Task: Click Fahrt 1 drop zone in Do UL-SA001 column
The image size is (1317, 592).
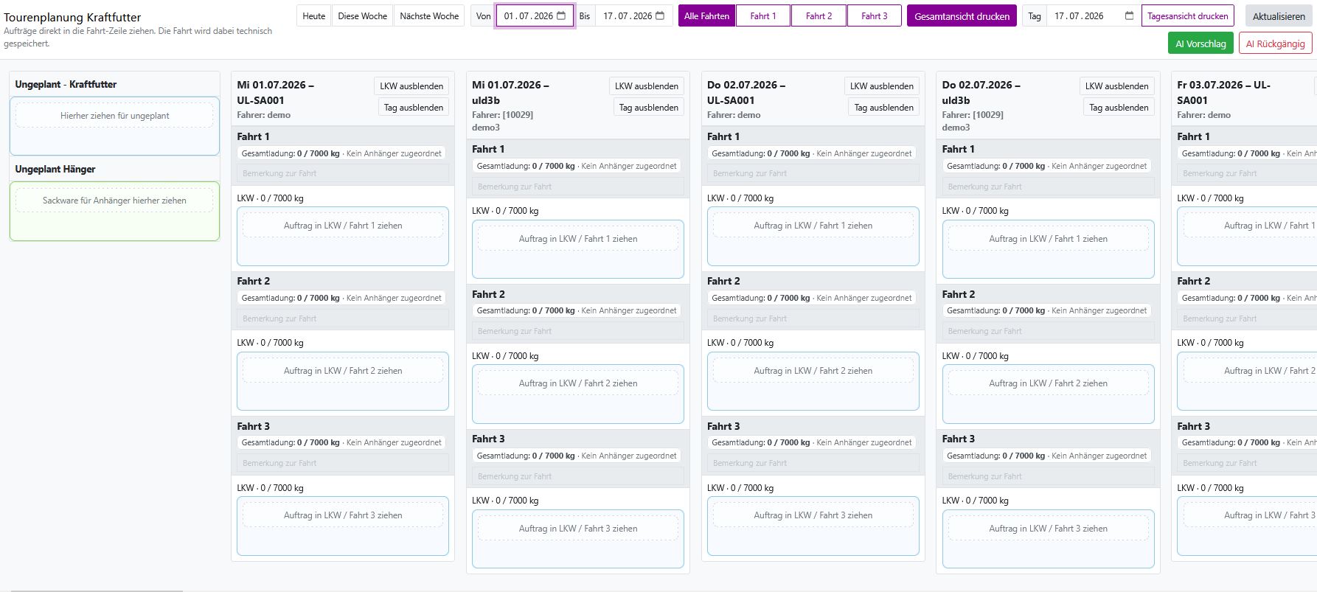Action: pos(813,236)
